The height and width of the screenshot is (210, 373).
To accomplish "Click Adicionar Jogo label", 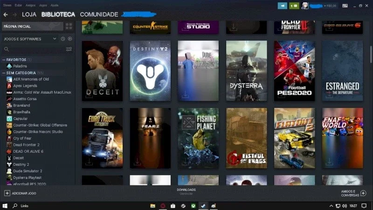I will click(24, 193).
